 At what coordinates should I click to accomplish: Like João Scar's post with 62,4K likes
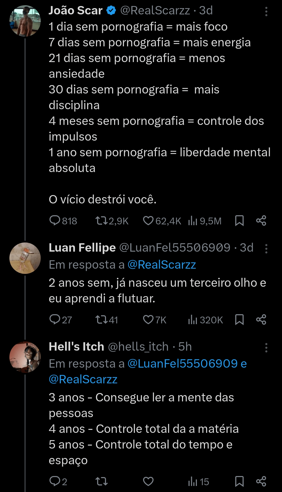(x=148, y=221)
